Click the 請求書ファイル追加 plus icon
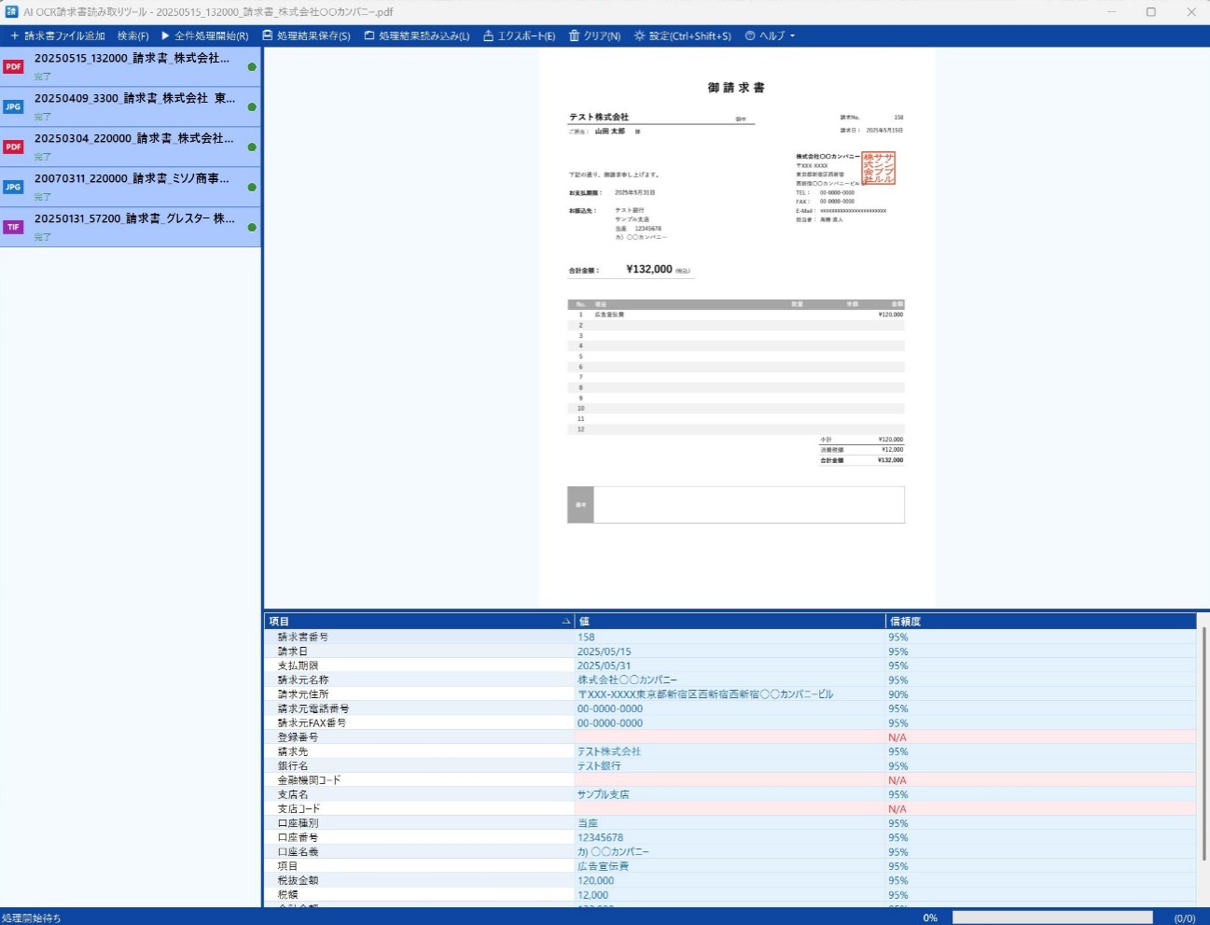Viewport: 1210px width, 925px height. (14, 36)
